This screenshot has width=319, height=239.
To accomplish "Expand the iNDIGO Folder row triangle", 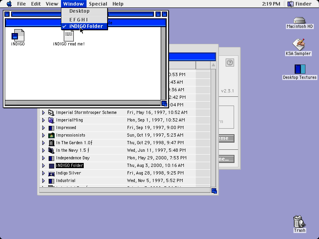I will [x=43, y=166].
